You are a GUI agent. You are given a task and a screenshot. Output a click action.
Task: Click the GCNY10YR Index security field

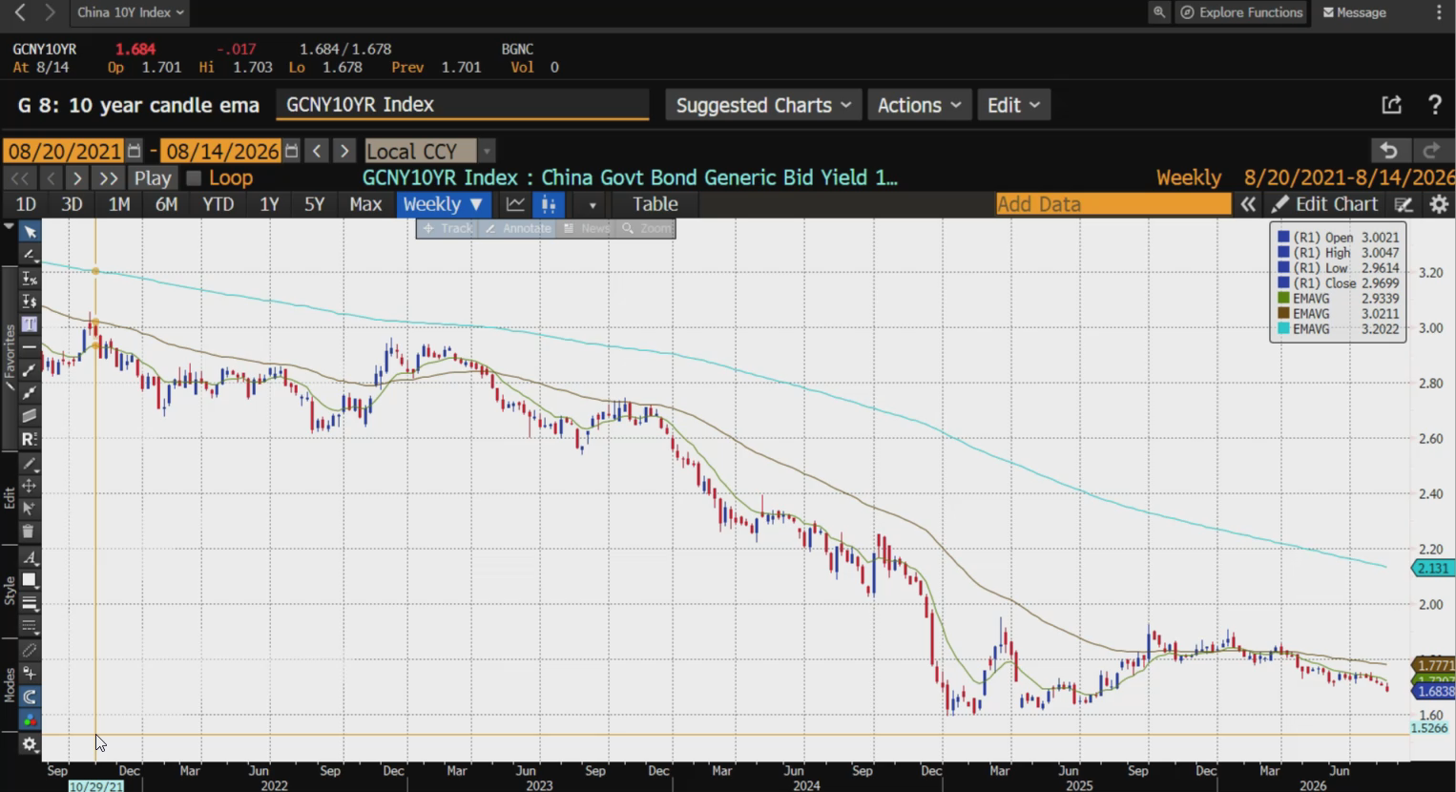[x=463, y=105]
